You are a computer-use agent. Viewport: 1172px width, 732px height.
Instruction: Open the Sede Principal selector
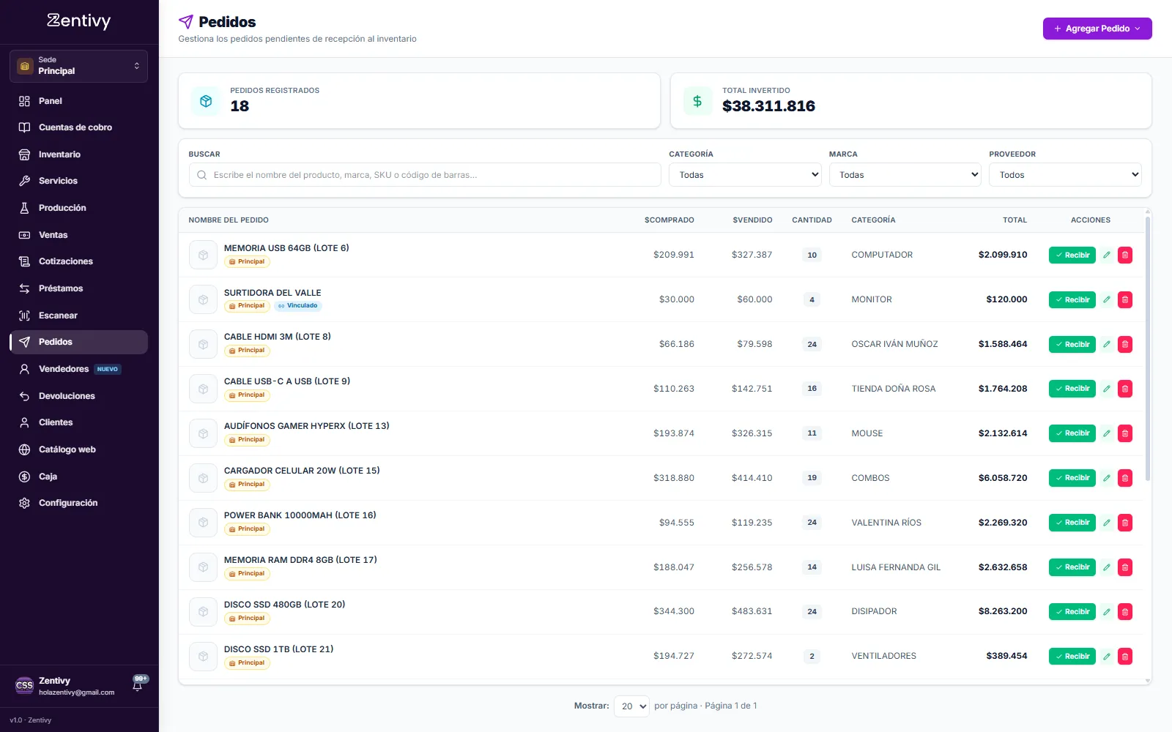(78, 66)
